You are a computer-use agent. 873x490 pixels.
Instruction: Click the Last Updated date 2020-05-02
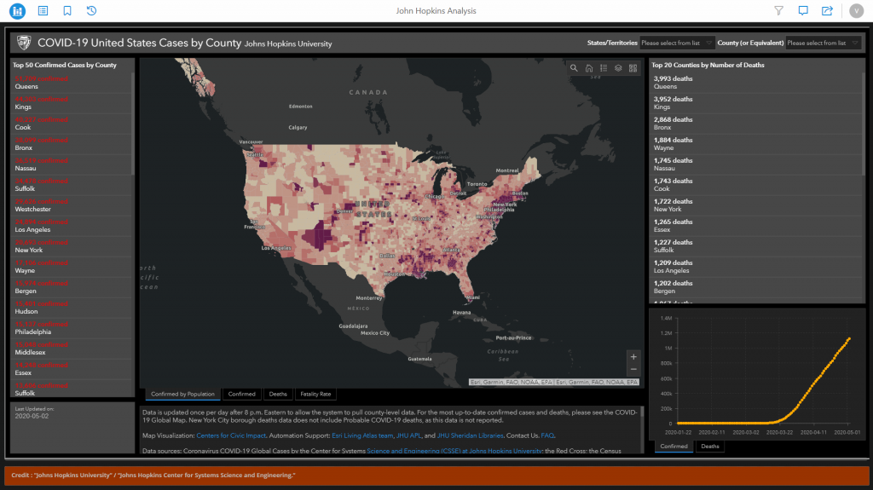[32, 416]
